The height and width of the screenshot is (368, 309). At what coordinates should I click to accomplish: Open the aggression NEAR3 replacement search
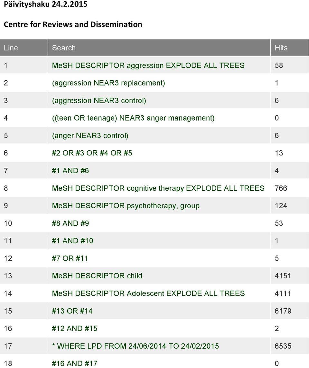108,83
